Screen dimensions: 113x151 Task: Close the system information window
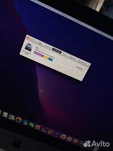(x=28, y=38)
